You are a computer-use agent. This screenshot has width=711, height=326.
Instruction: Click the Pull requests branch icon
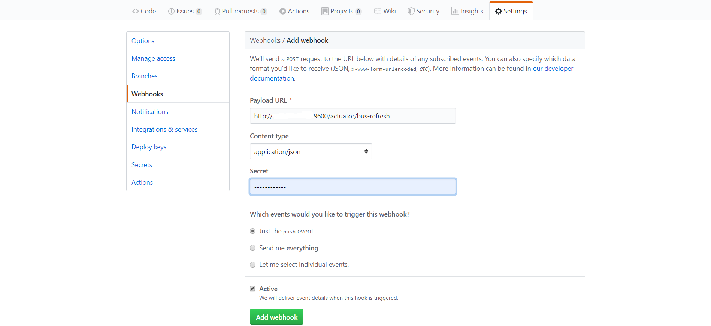[217, 11]
